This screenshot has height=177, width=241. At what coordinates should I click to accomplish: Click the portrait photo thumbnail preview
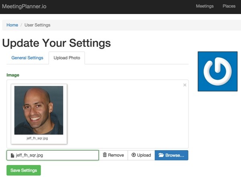[39, 110]
